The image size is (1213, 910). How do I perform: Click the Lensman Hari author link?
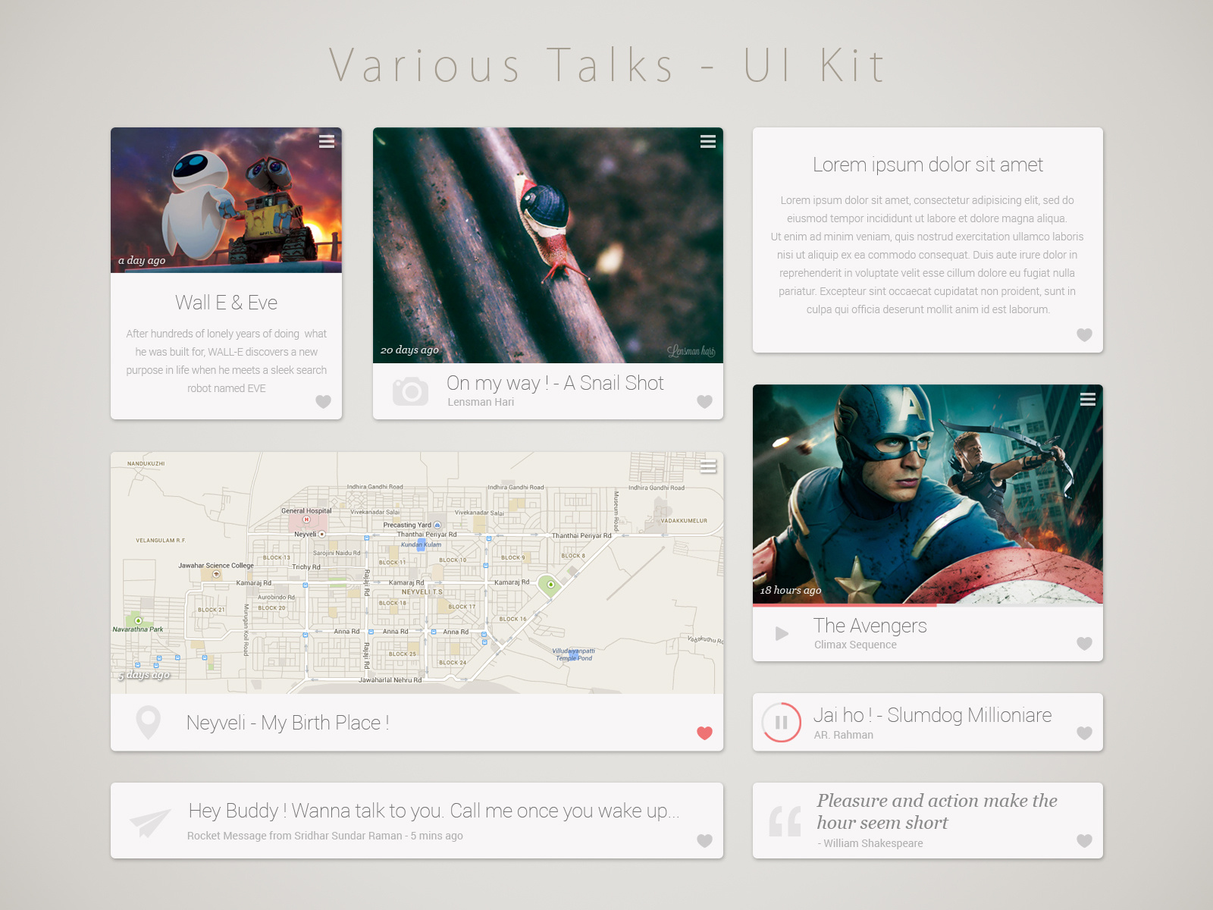click(x=481, y=402)
